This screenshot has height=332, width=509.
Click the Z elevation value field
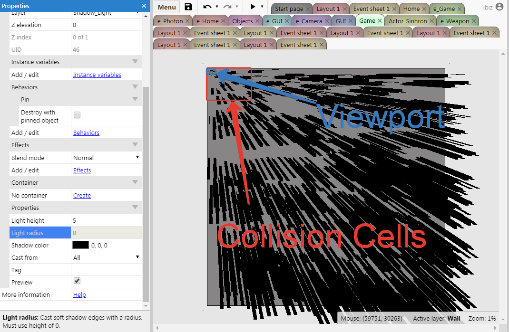(106, 25)
